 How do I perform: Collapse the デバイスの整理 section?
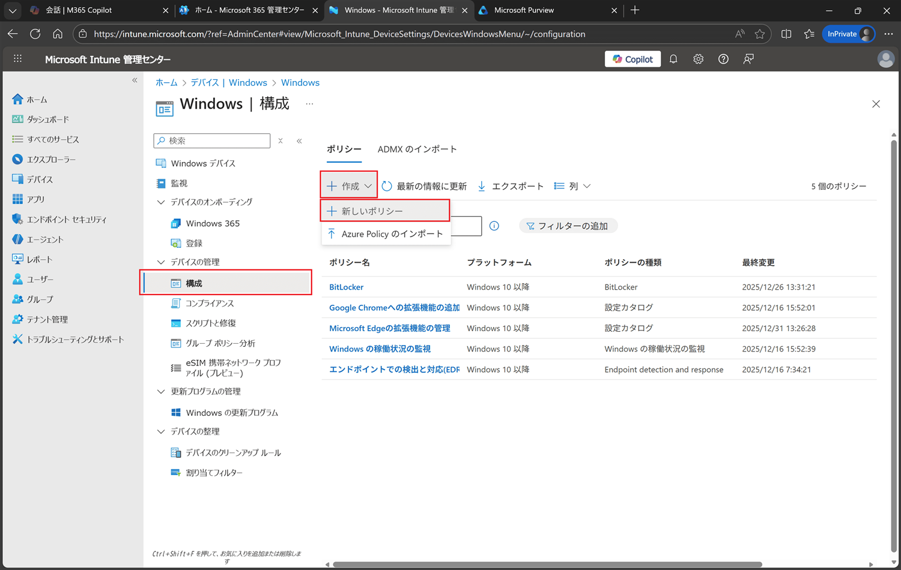pyautogui.click(x=161, y=431)
